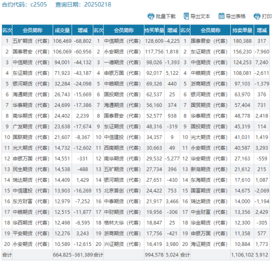This screenshot has height=264, width=278.
Task: Click 国联期货 volume row
Action: tap(31, 137)
